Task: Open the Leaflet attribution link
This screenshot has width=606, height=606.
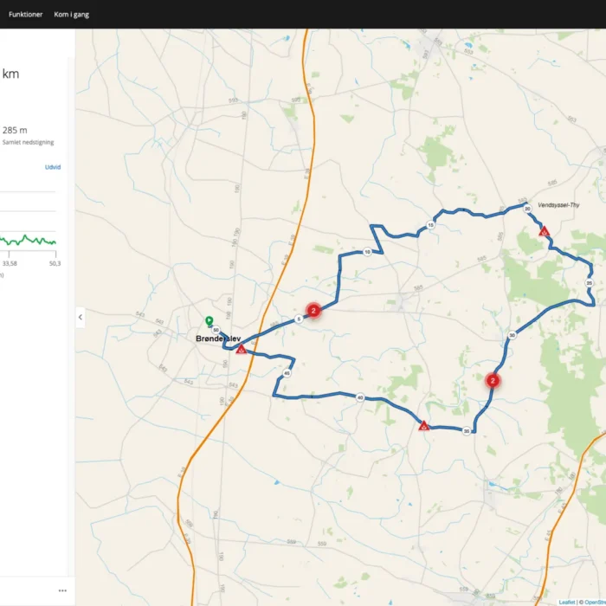Action: pos(566,602)
